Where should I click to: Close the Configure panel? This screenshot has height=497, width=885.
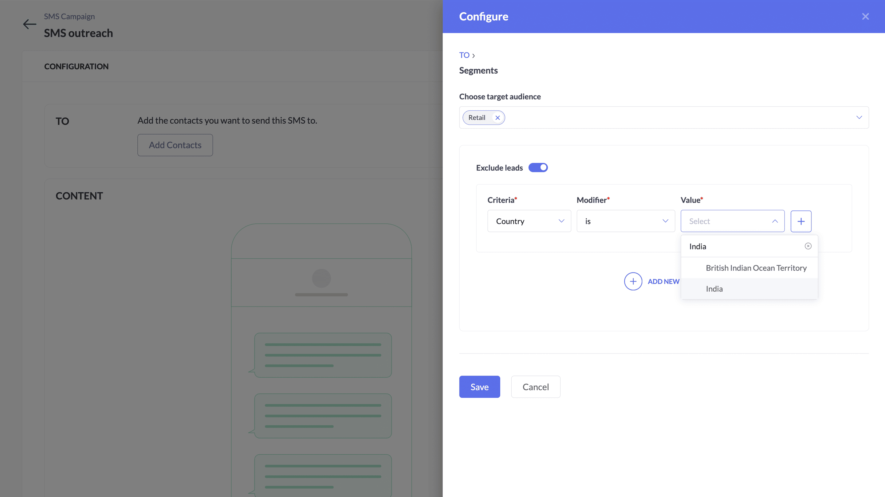click(x=865, y=17)
